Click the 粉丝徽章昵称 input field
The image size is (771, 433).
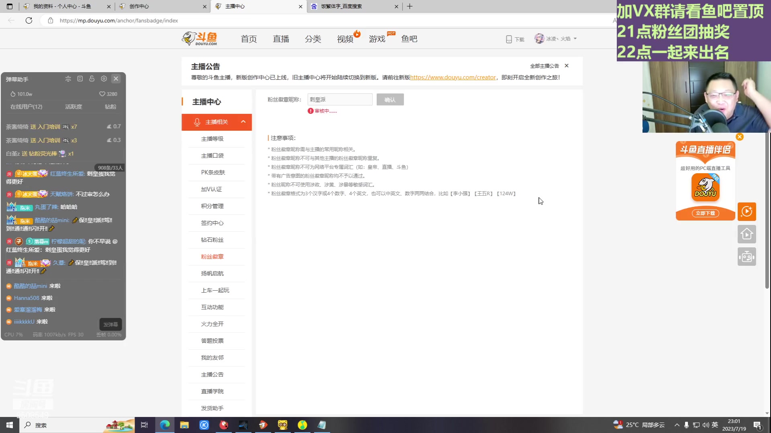click(340, 99)
